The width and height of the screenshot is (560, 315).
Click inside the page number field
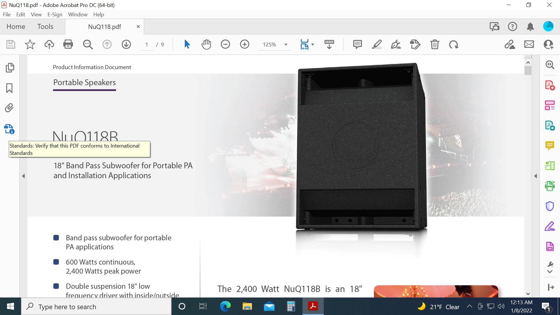click(147, 44)
